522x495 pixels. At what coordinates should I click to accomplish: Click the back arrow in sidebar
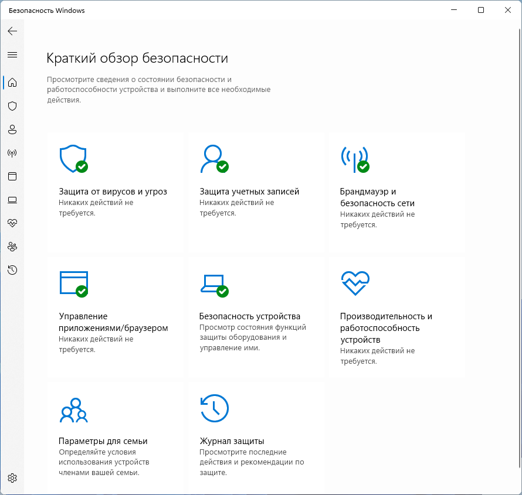pos(12,31)
